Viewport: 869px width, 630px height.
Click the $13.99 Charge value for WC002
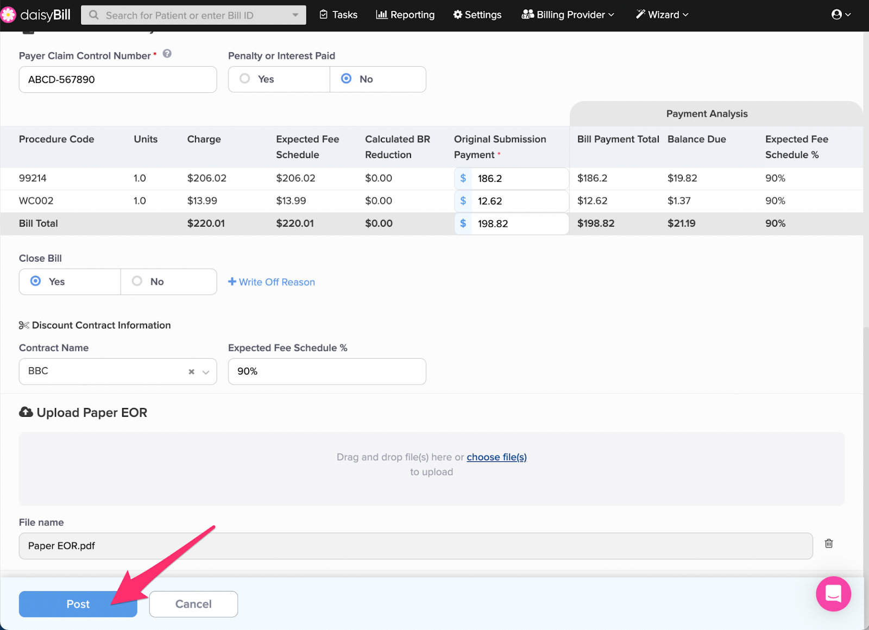tap(202, 201)
